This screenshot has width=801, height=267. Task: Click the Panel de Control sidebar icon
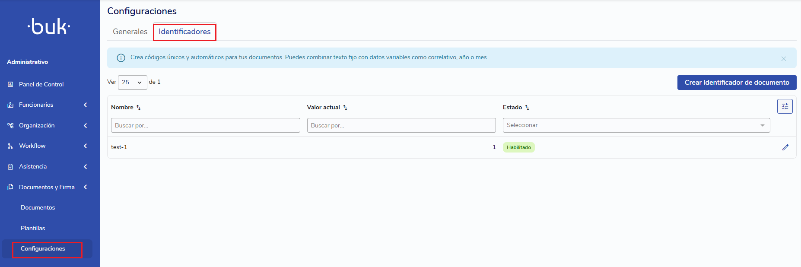[x=10, y=84]
